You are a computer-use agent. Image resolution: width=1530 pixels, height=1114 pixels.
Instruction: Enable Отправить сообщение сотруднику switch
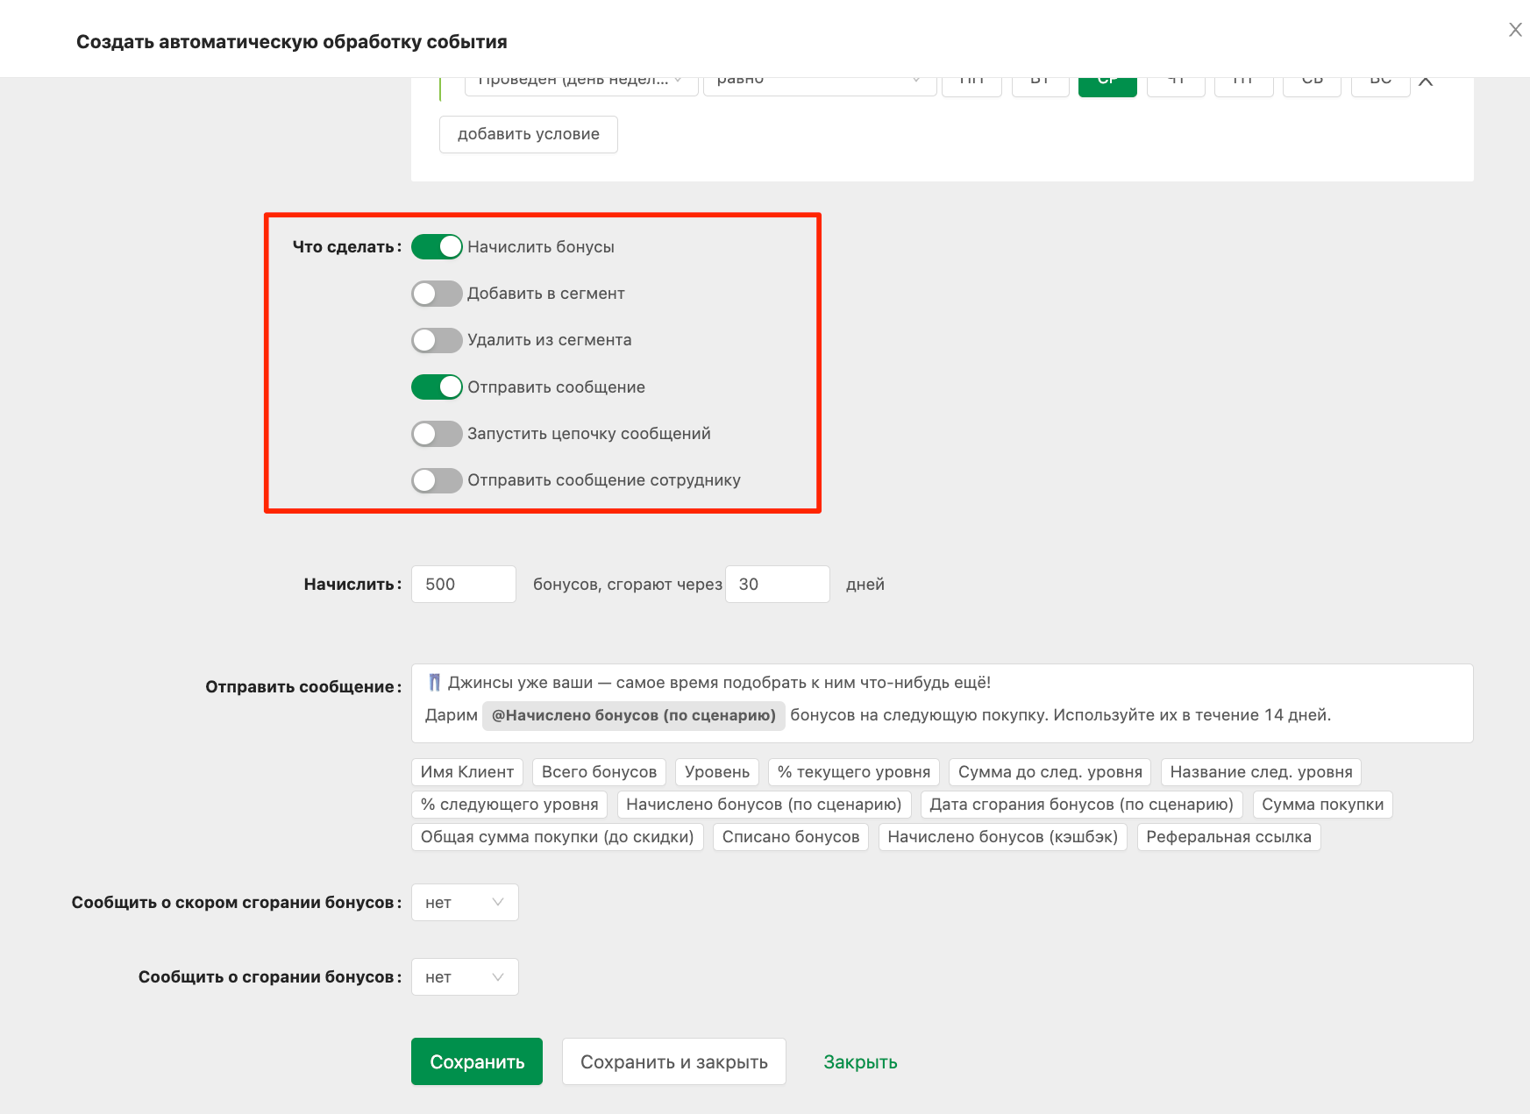click(x=437, y=480)
